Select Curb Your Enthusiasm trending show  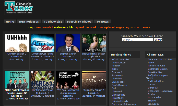(x=124, y=104)
